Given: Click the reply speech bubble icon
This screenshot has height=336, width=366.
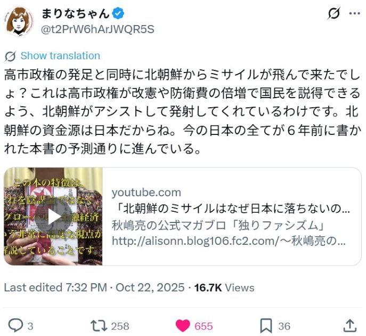Looking at the screenshot, I should pyautogui.click(x=15, y=325).
